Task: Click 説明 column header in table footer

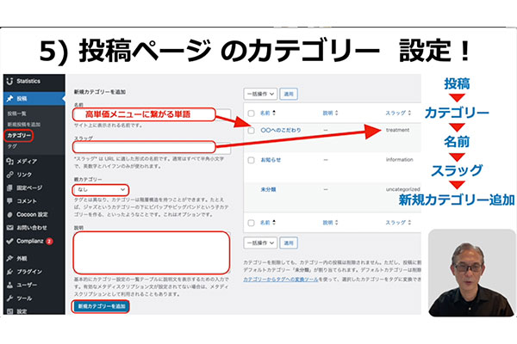Action: [x=327, y=223]
